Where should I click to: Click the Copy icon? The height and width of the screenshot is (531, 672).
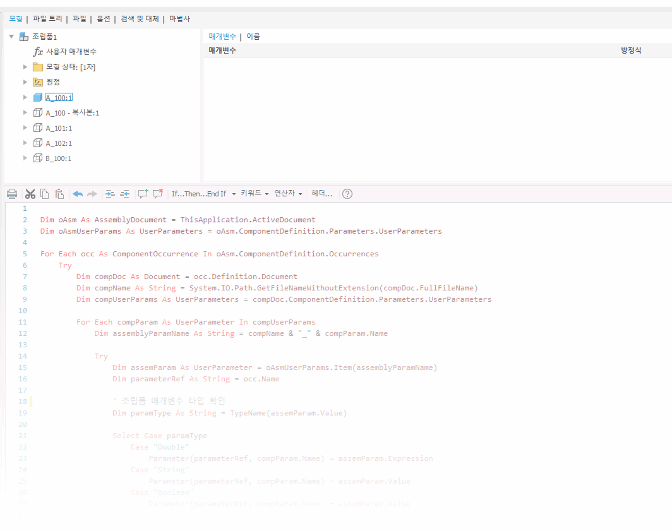tap(45, 194)
